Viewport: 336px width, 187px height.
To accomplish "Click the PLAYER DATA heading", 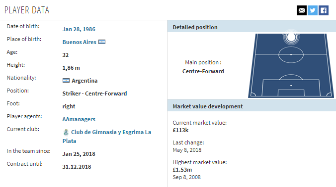I will (27, 10).
